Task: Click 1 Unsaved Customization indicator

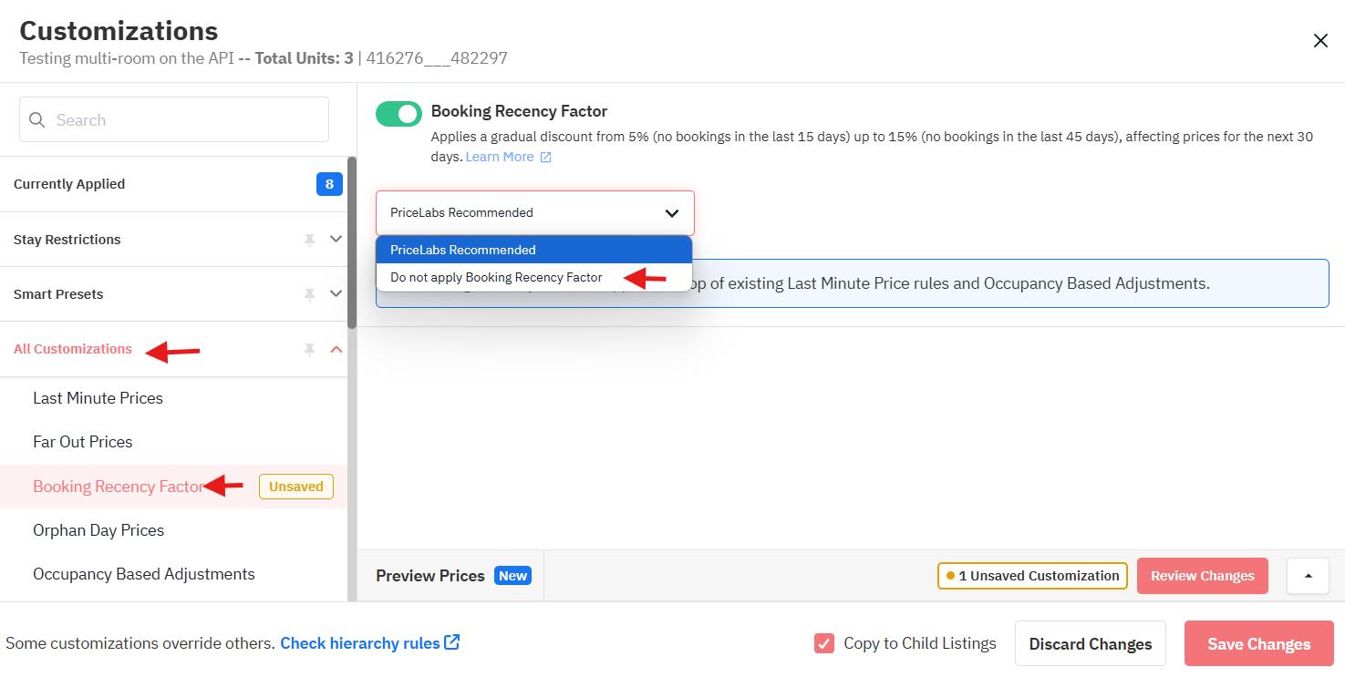Action: [1032, 576]
